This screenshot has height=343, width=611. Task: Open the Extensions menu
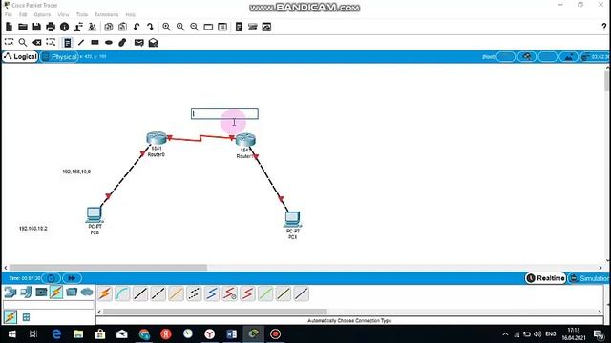[106, 14]
